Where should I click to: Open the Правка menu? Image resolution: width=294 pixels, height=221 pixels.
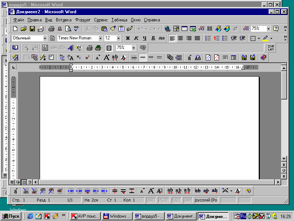(x=35, y=20)
